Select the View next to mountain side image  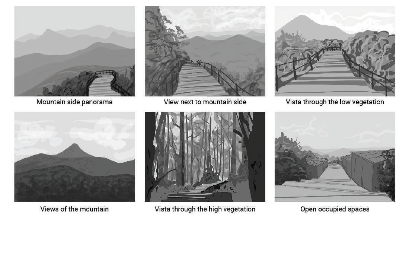tap(205, 51)
